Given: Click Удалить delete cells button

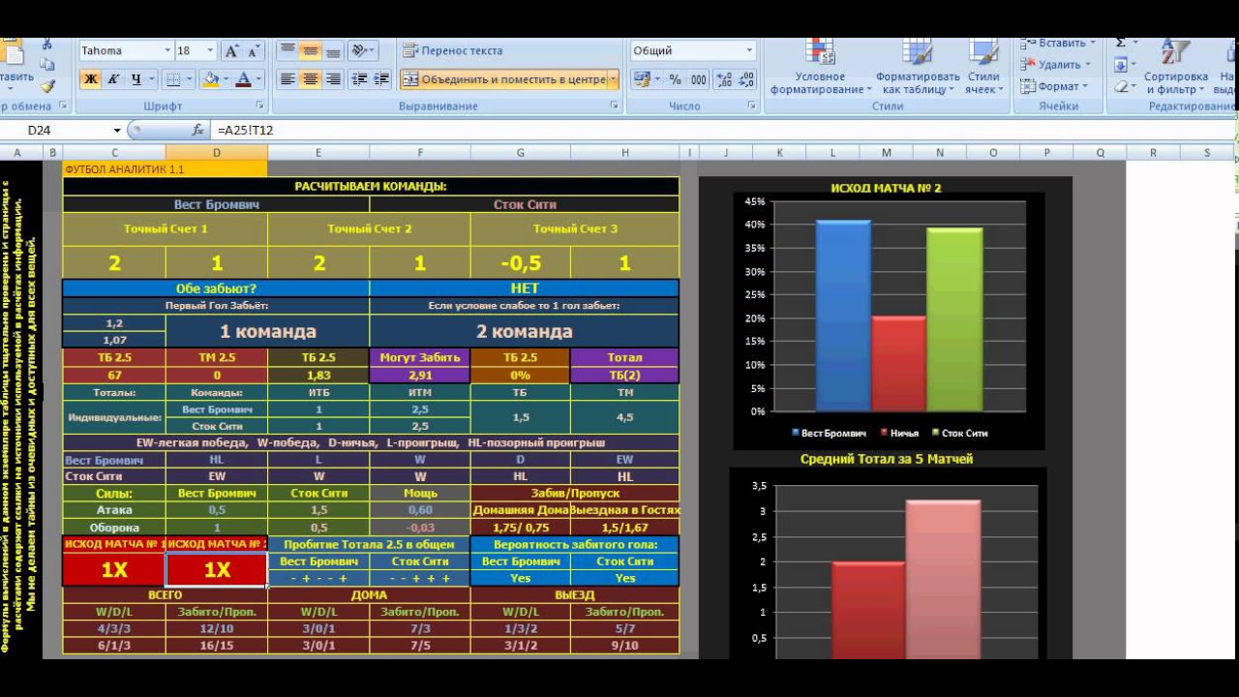Looking at the screenshot, I should click(1055, 65).
